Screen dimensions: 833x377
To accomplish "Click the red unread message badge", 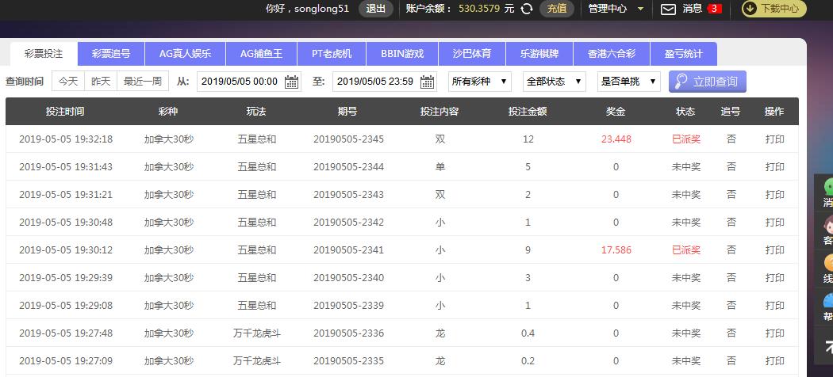I will click(714, 9).
